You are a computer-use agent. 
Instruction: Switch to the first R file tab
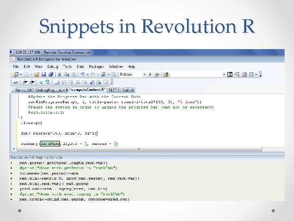[23, 90]
